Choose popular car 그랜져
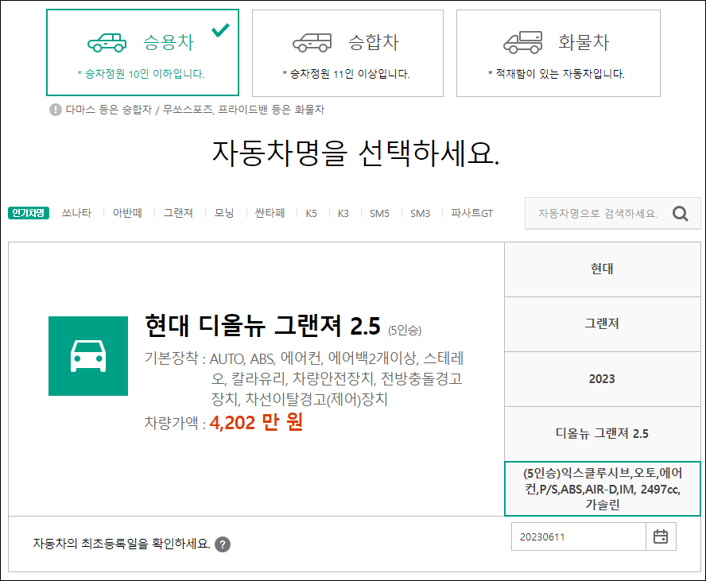 click(178, 213)
